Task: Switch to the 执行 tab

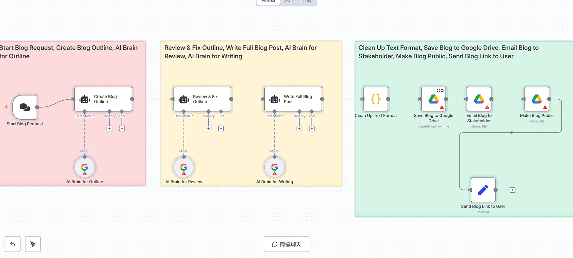Action: tap(288, 1)
